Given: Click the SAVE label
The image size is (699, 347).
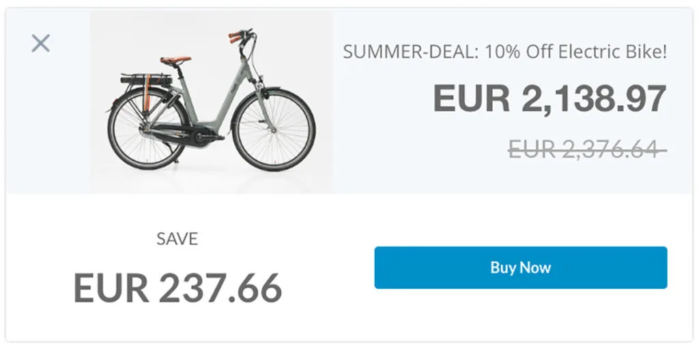Looking at the screenshot, I should coord(177,239).
